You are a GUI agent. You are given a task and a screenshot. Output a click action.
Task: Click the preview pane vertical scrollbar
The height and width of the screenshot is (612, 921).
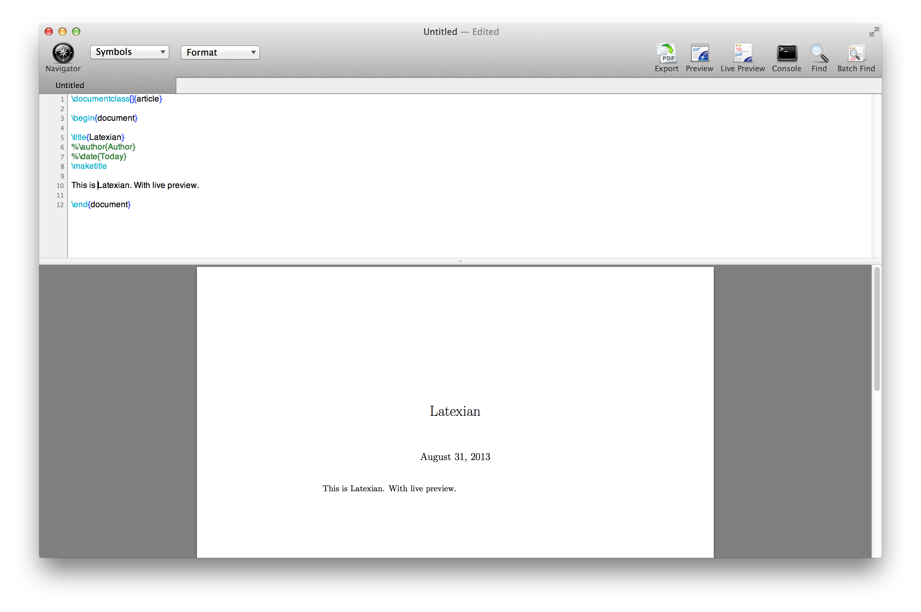click(x=876, y=329)
